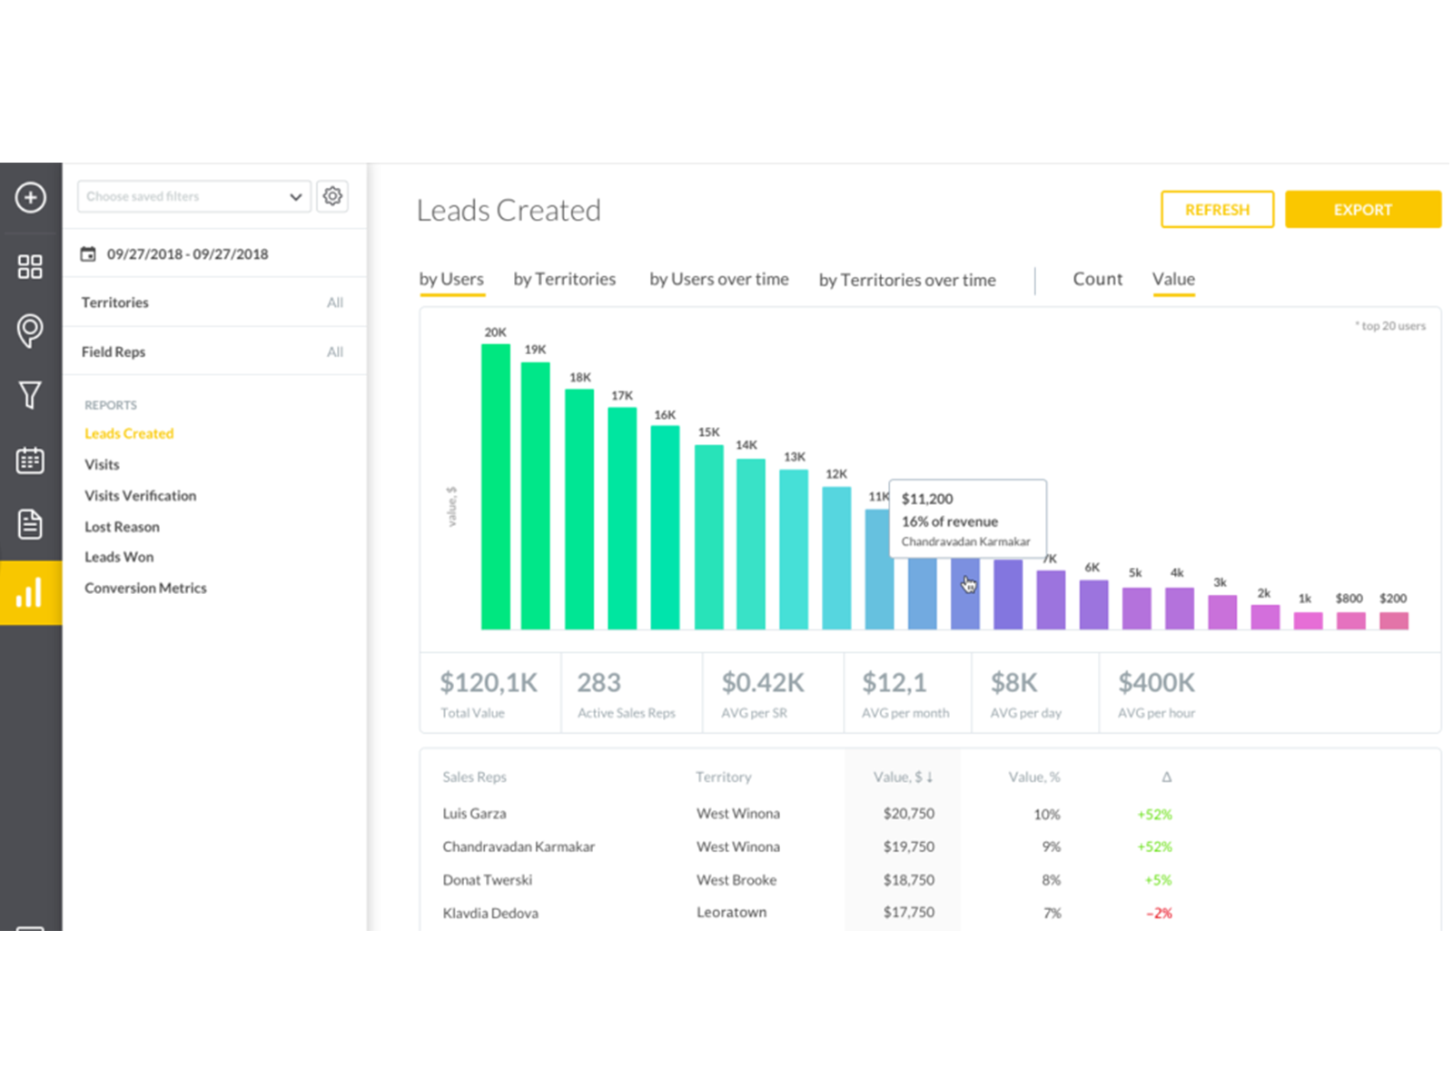This screenshot has height=1090, width=1453.
Task: Open the filter funnel icon
Action: [x=31, y=395]
